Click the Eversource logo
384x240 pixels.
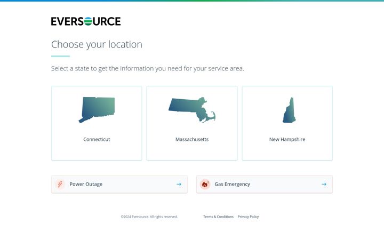click(86, 21)
